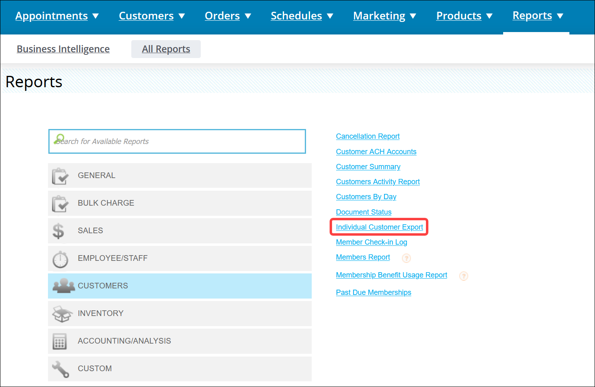Click the Sales dollar sign icon

tap(59, 231)
